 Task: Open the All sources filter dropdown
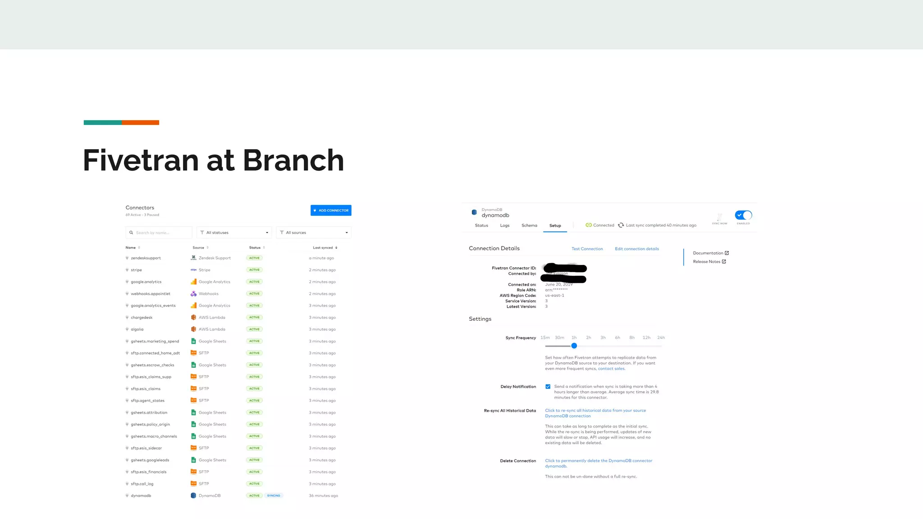click(x=314, y=232)
